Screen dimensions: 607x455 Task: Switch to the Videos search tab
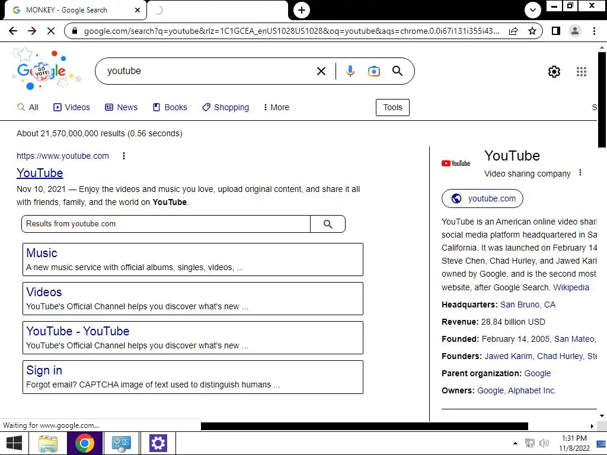coord(72,107)
